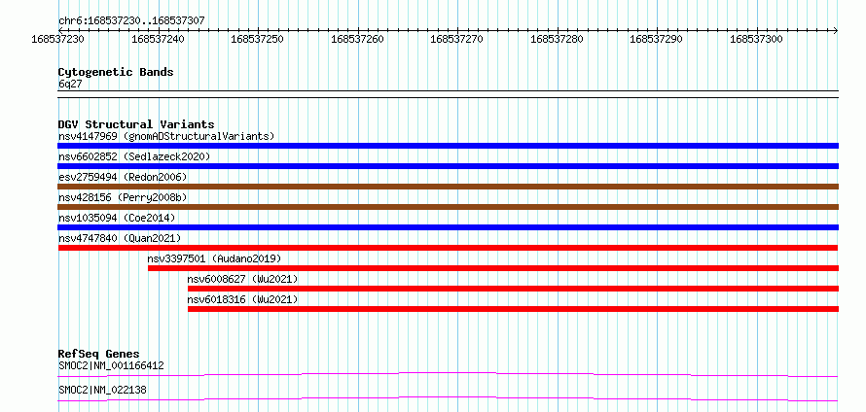
Task: Open the SMOC2|NM_022138 transcript label
Action: tap(102, 390)
